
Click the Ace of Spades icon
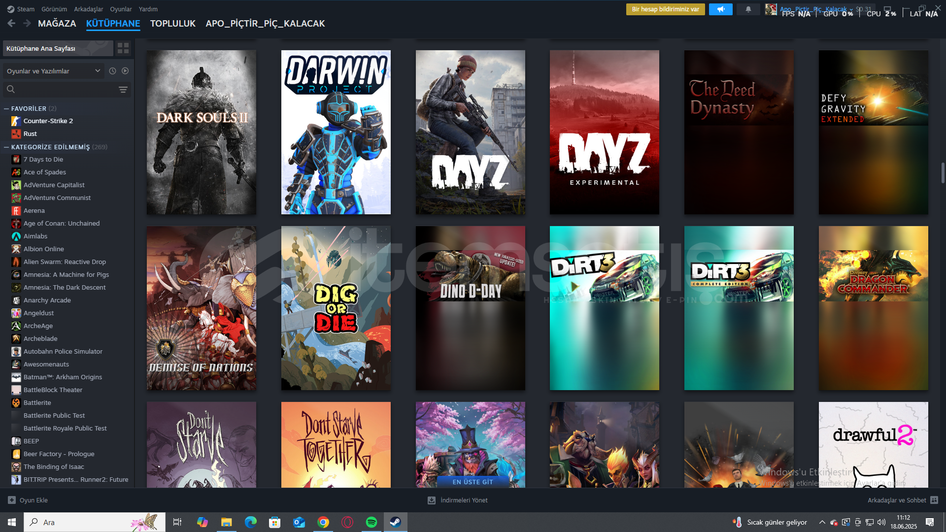point(16,172)
